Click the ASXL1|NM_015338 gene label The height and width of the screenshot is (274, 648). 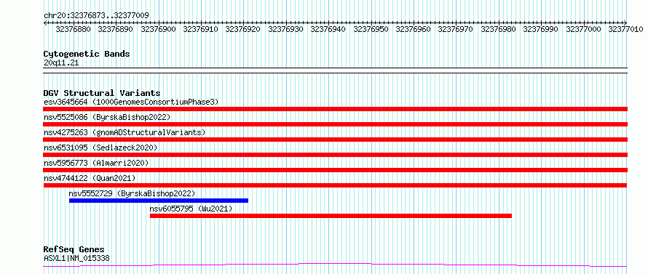[76, 259]
